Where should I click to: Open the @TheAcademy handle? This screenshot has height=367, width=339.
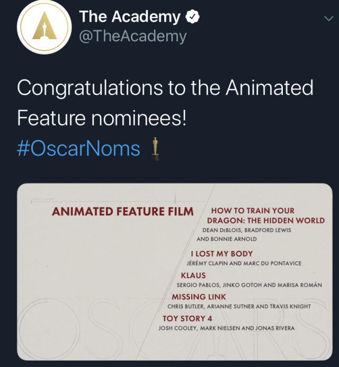(x=133, y=37)
